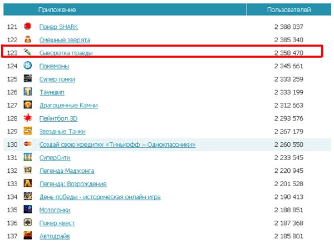Screen dimensions: 334x244
Task: Click rank number 137
Action: coord(12,236)
